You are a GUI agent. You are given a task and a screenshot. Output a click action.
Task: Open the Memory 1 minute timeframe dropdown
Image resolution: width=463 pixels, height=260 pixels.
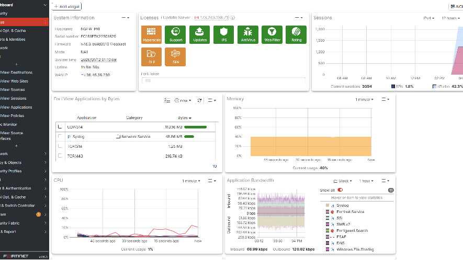(x=365, y=99)
